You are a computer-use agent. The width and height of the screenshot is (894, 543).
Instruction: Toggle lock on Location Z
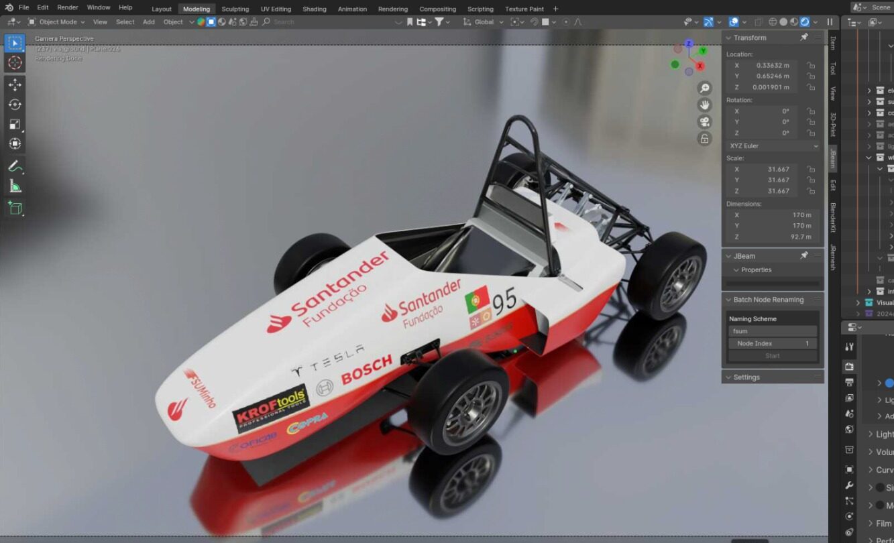[x=811, y=87]
